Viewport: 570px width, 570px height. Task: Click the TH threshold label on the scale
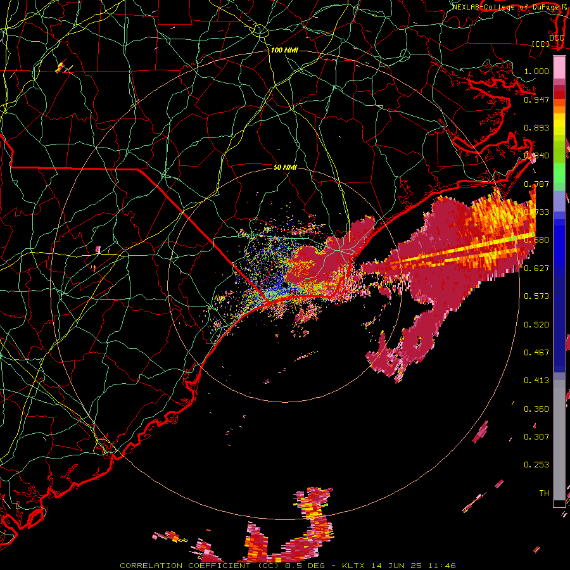pyautogui.click(x=544, y=493)
